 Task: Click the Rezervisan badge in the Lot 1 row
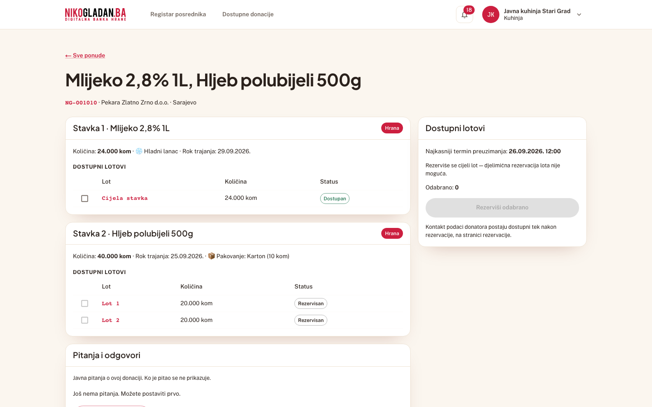point(311,303)
